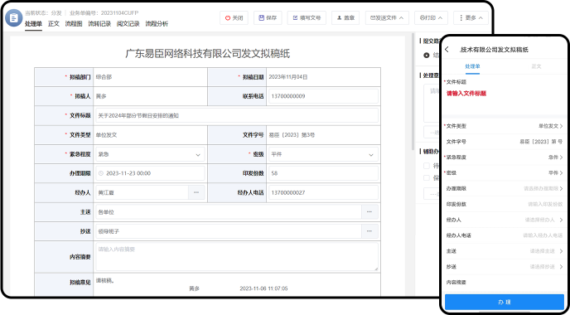Viewport: 570px width, 315px height.
Task: Tap the chevron on phone 紧急程度 row
Action: 562,157
